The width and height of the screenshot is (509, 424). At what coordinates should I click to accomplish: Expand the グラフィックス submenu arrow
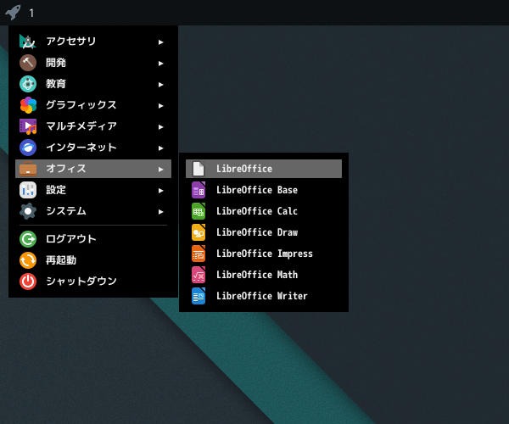tap(160, 106)
